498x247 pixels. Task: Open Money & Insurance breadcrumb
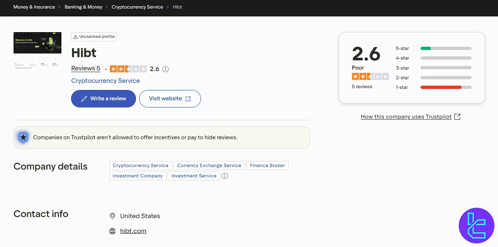coord(34,7)
